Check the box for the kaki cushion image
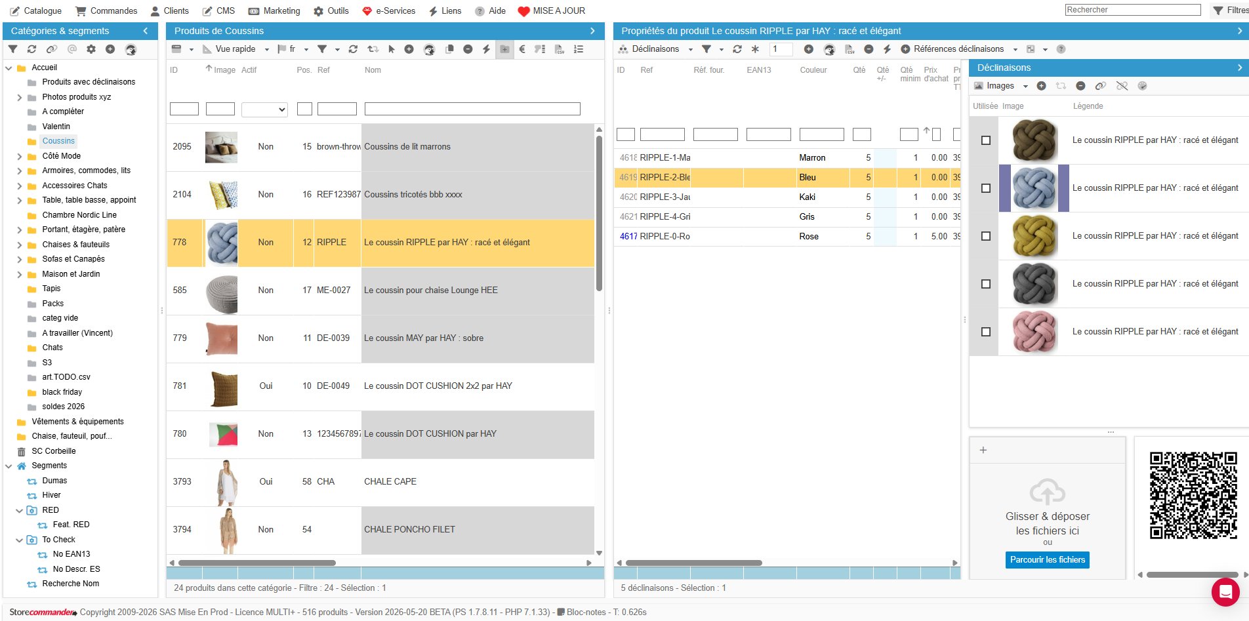This screenshot has height=621, width=1249. tap(985, 236)
